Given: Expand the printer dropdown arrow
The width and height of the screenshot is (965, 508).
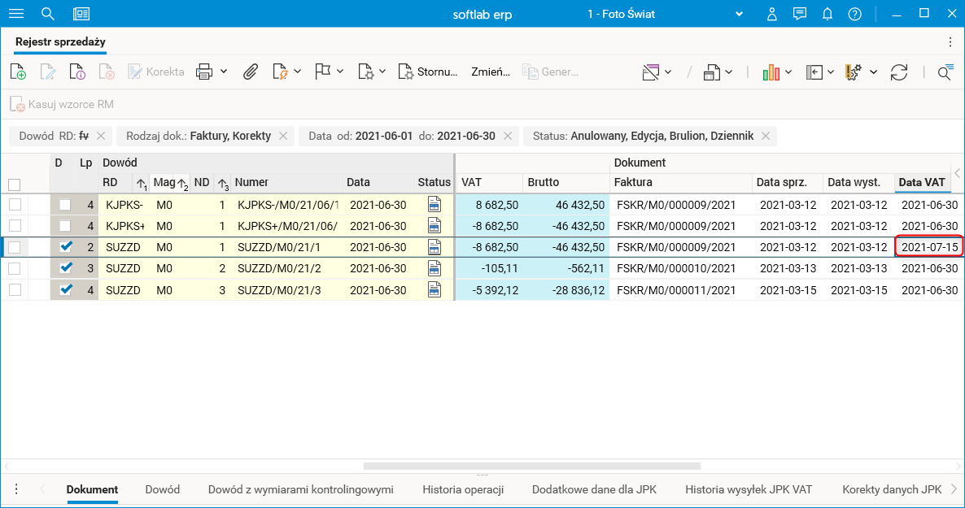Looking at the screenshot, I should click(224, 72).
